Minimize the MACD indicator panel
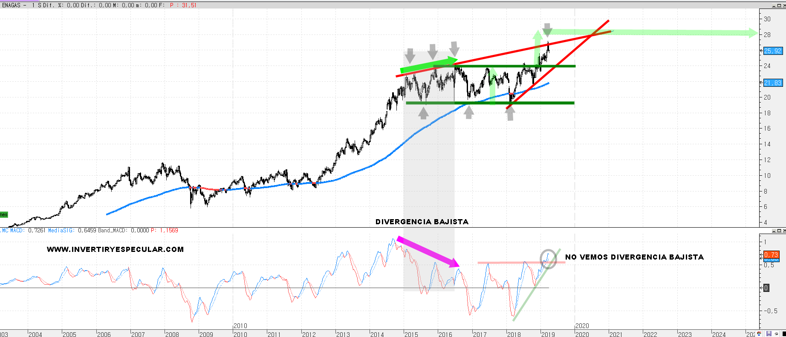Screen dimensions: 786x337 coord(774,231)
